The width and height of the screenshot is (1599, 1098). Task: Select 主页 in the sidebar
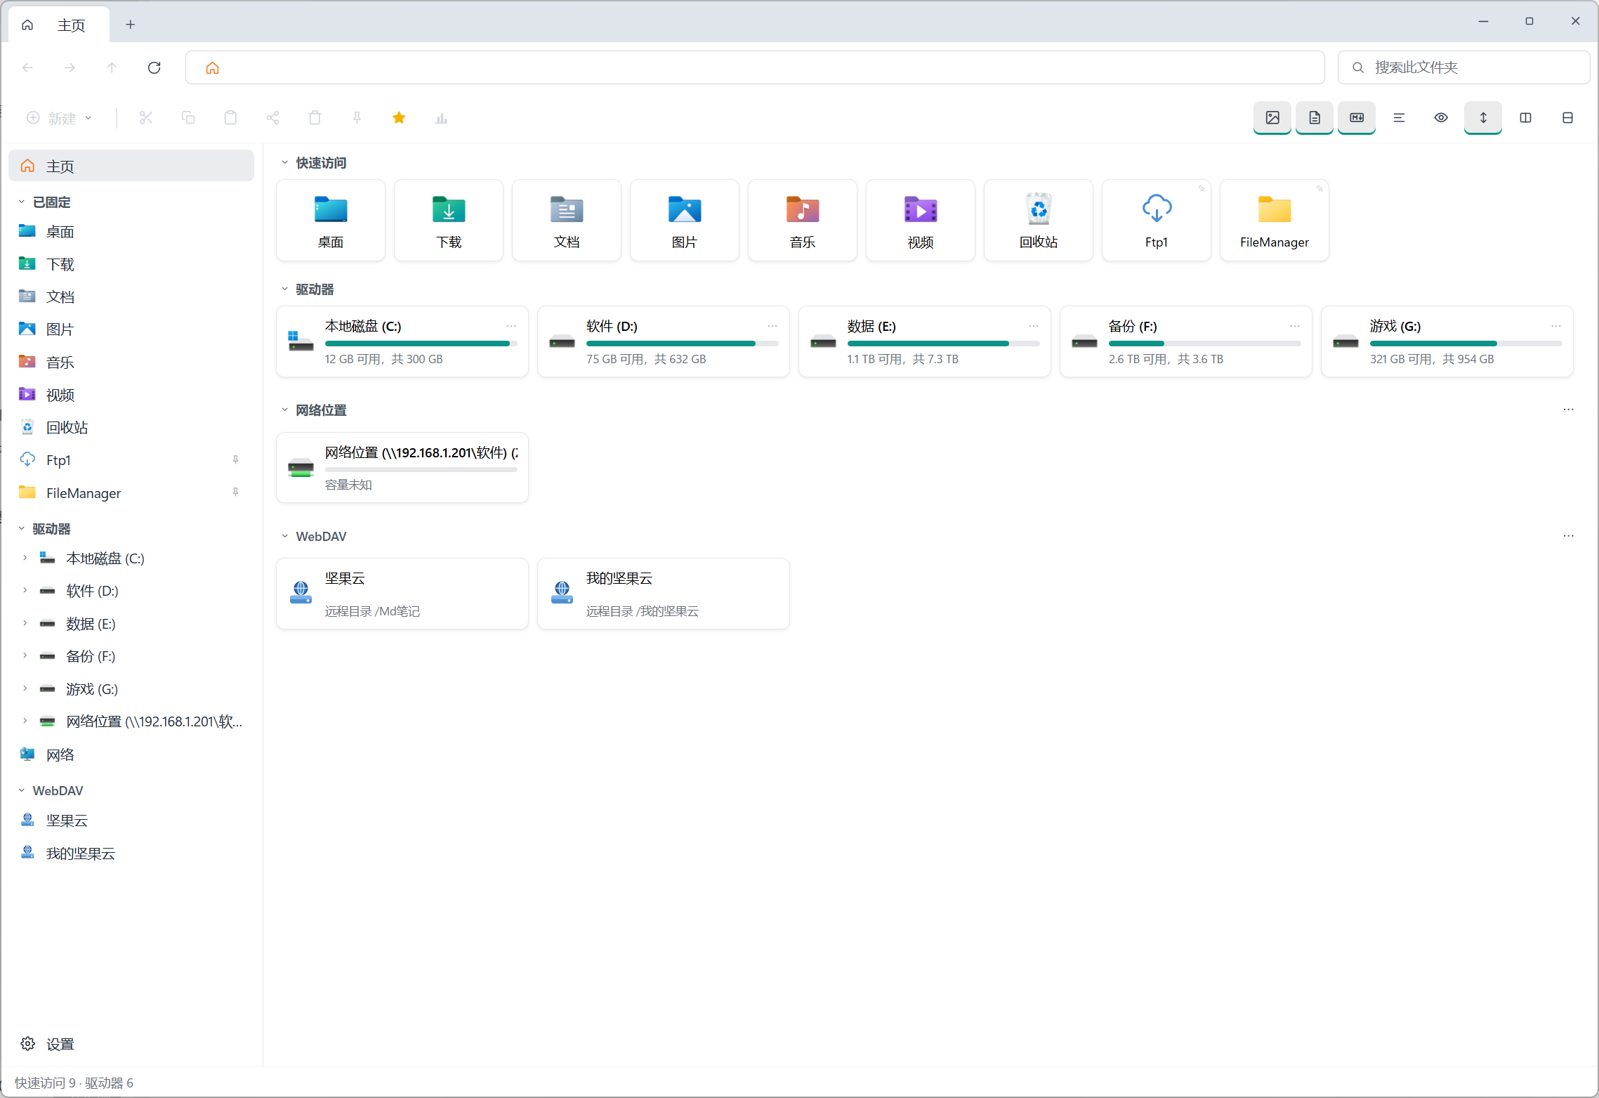click(x=131, y=166)
